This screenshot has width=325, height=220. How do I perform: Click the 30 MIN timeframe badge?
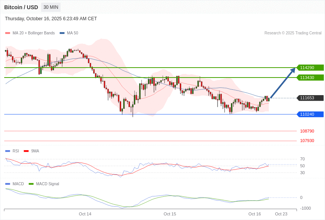pos(51,7)
